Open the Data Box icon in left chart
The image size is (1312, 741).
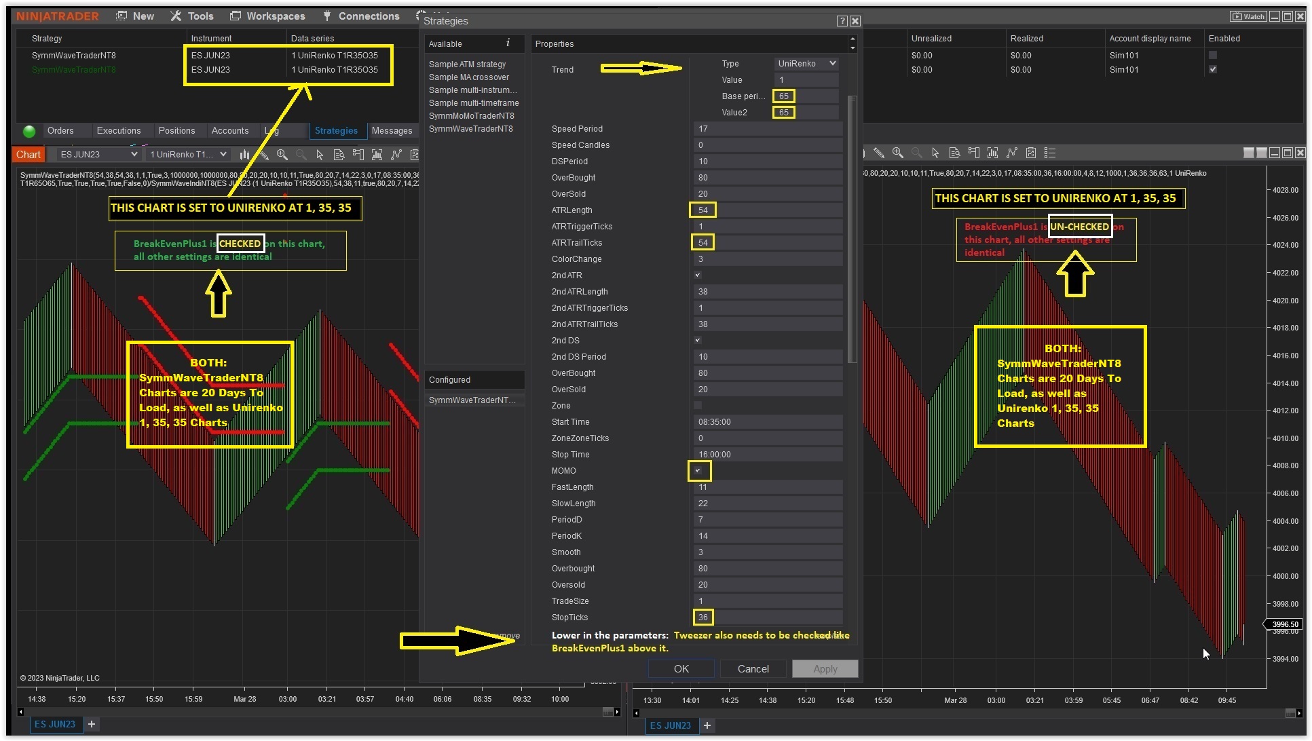pos(339,155)
